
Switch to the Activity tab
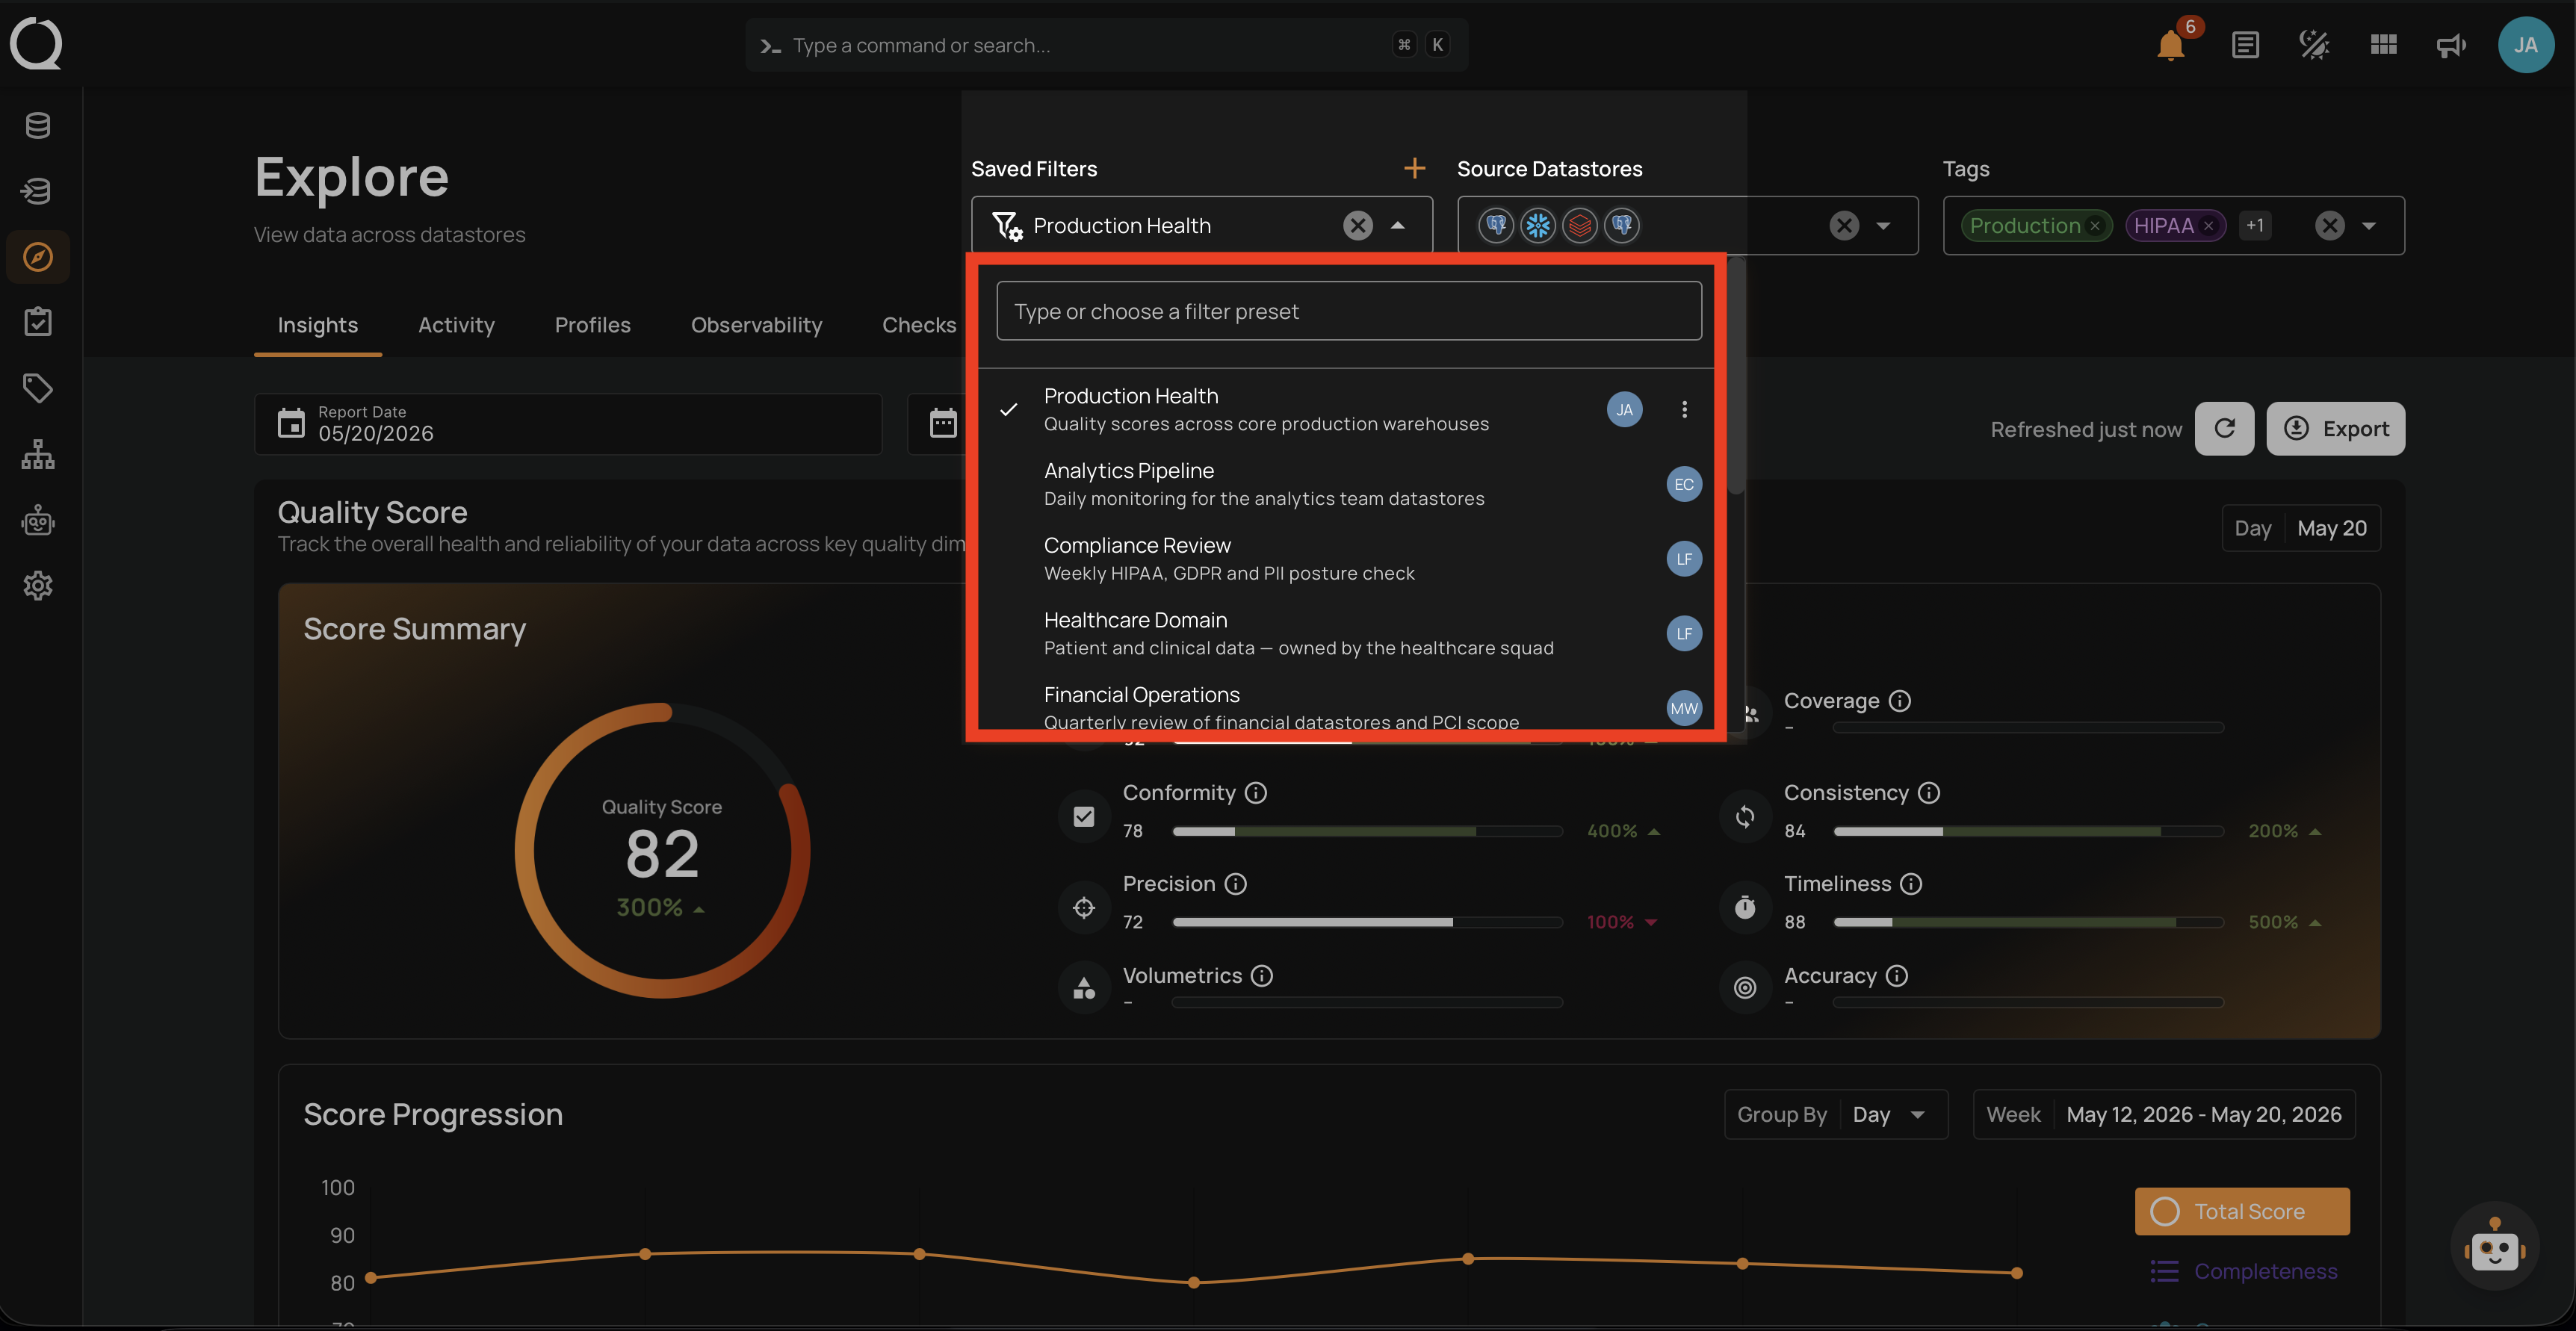[x=456, y=325]
